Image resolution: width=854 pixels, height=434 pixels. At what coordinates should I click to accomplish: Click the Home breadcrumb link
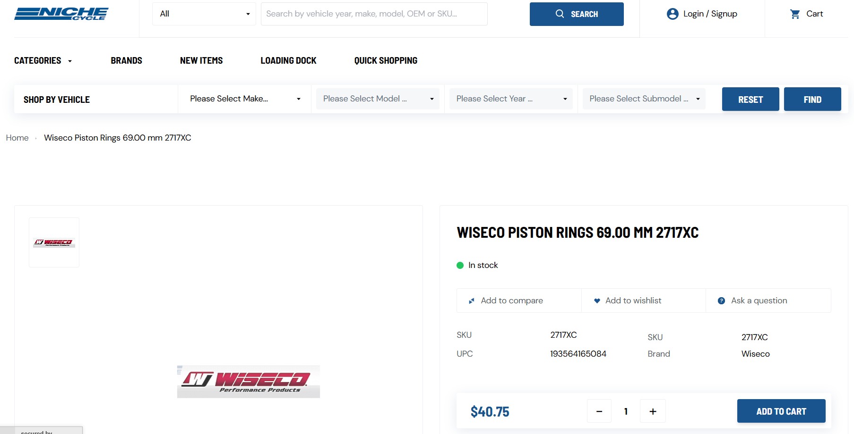point(17,138)
